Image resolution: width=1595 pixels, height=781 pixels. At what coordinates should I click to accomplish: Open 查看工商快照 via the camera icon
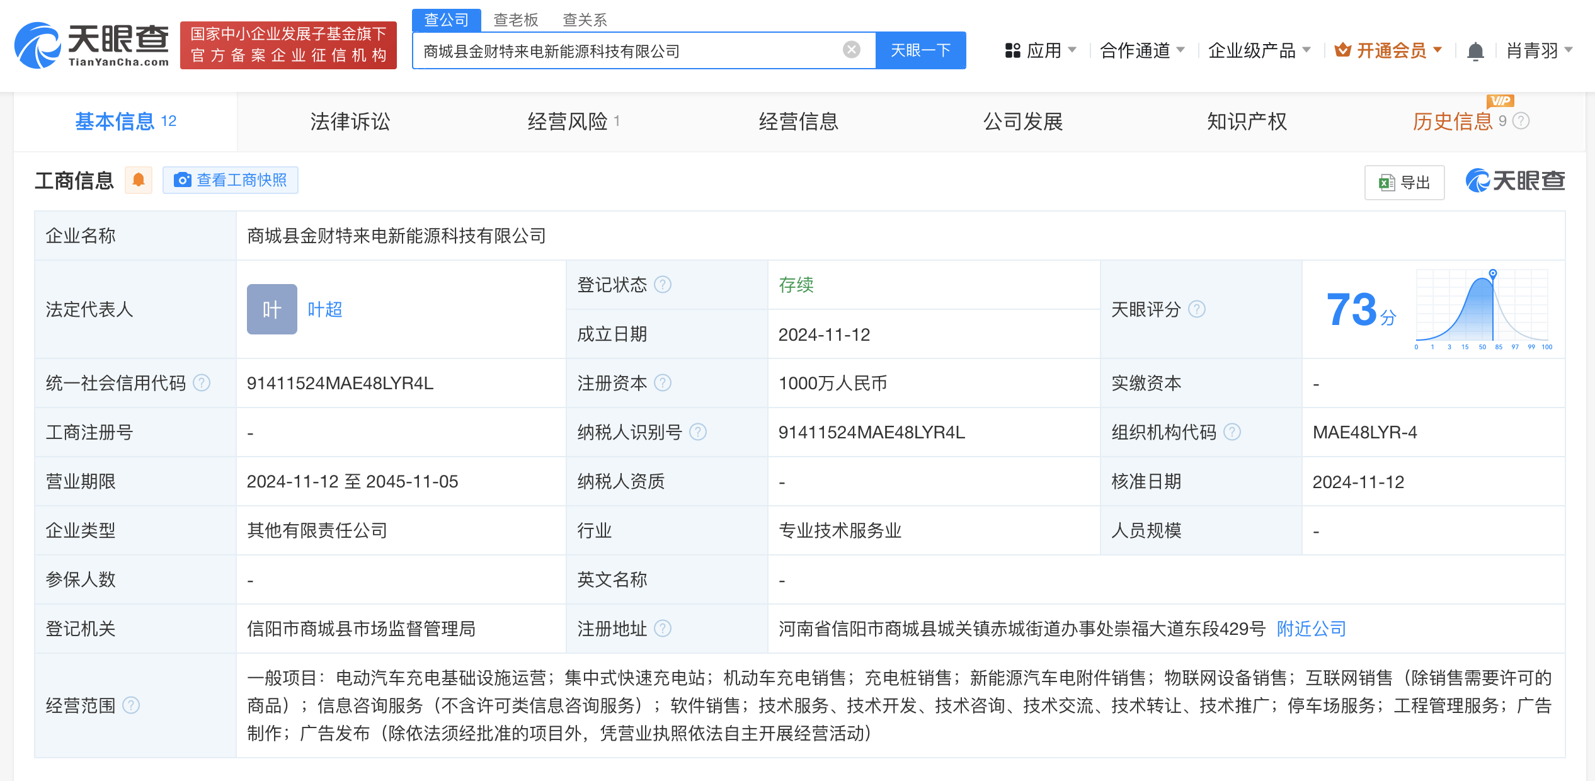[x=182, y=180]
